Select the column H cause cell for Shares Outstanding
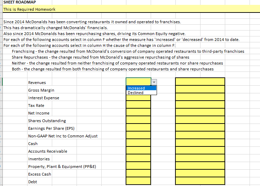Screen dimensions: 260x186 click(200, 120)
